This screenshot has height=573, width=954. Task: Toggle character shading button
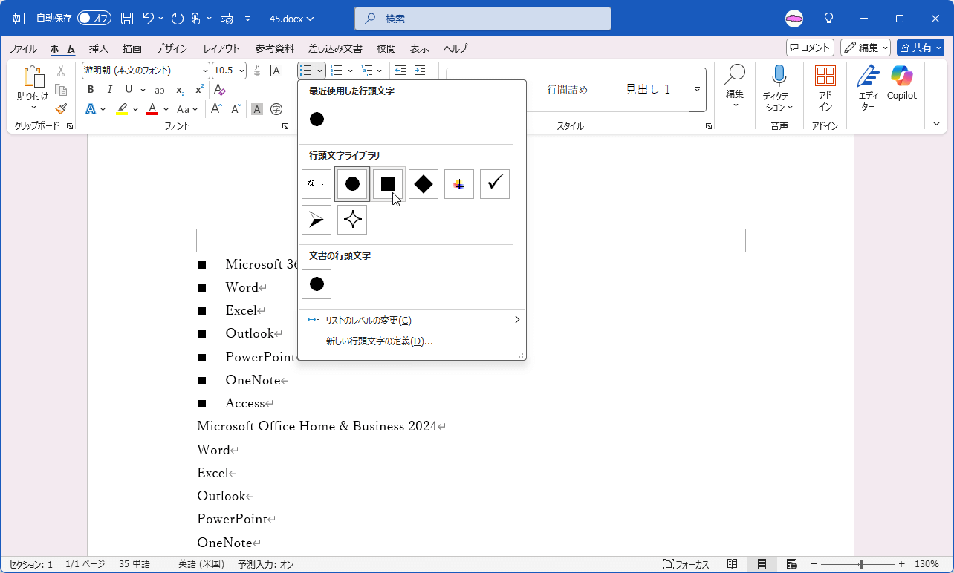coord(257,109)
